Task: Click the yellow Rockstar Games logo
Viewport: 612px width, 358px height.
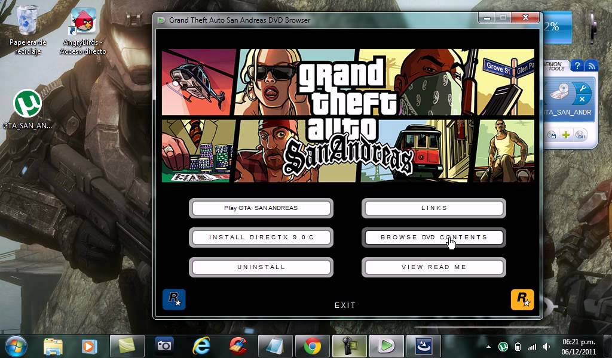Action: click(x=522, y=300)
